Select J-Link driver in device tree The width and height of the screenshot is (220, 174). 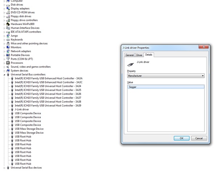(22, 109)
